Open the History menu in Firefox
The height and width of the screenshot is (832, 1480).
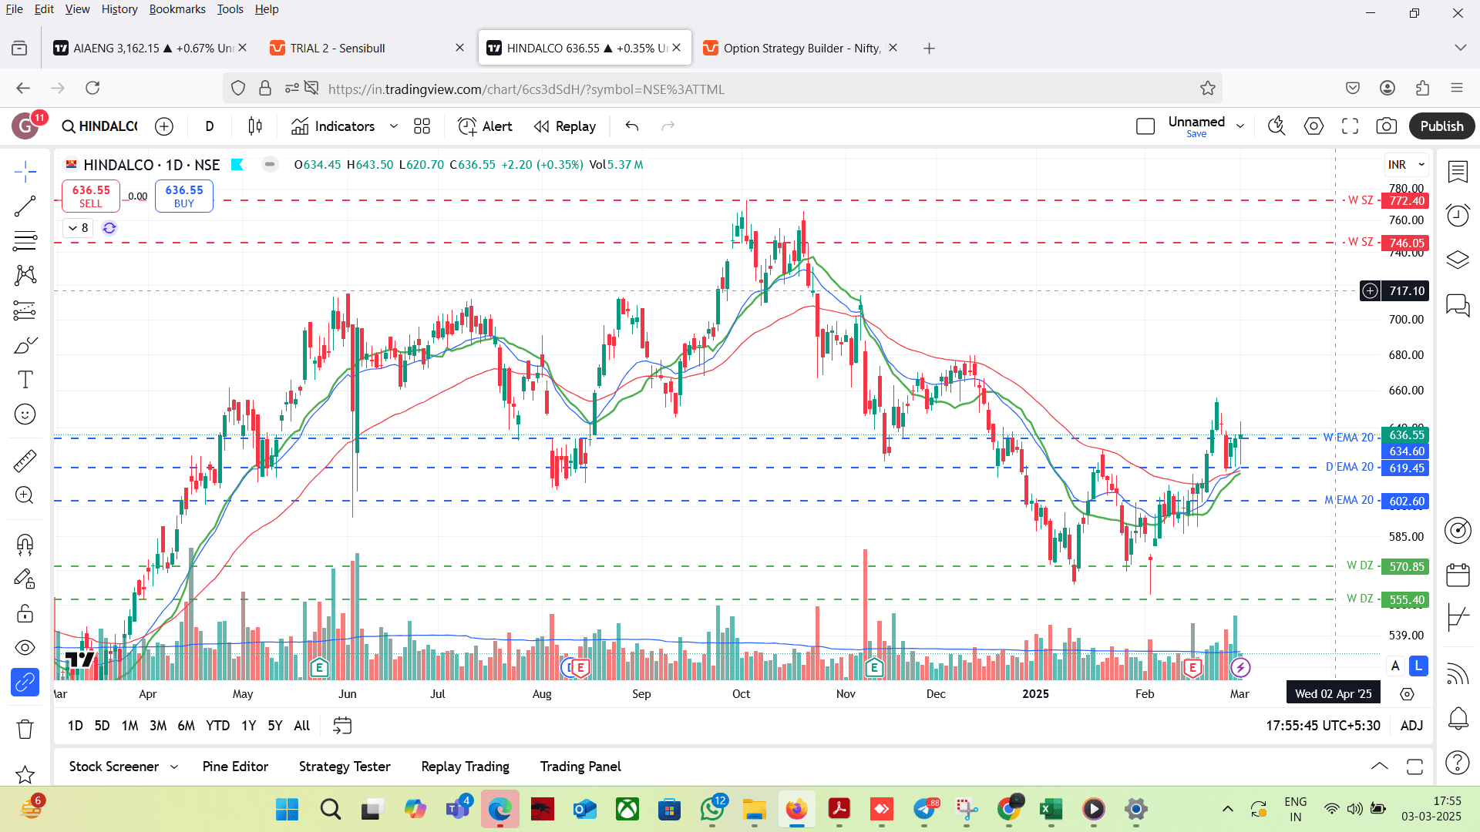click(x=119, y=9)
